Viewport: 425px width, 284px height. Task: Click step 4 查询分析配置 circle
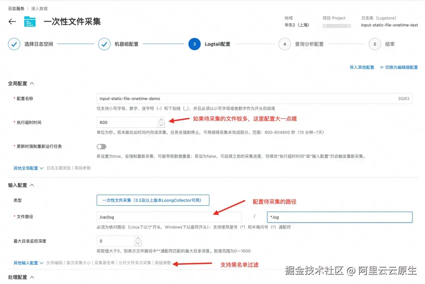285,44
